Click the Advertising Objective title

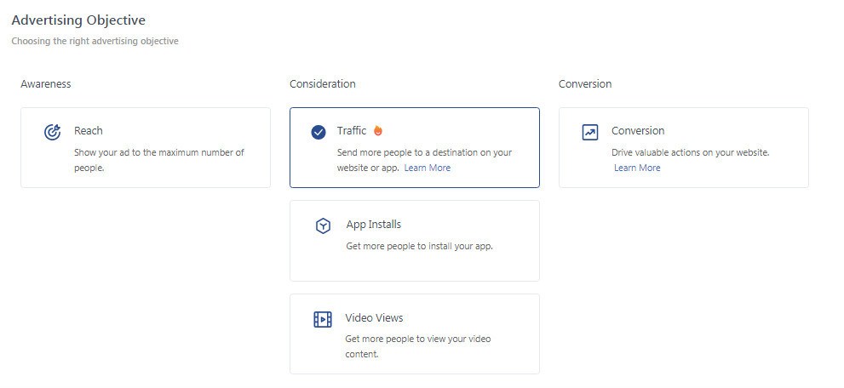(x=78, y=20)
